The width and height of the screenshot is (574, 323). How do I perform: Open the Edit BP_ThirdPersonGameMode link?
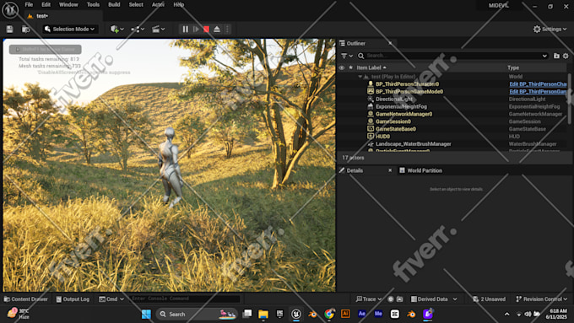(539, 91)
